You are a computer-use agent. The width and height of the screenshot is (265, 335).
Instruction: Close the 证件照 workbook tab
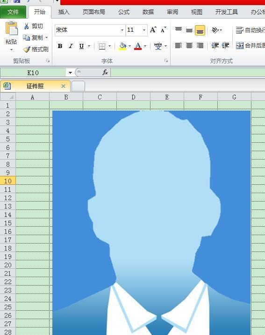(x=63, y=86)
